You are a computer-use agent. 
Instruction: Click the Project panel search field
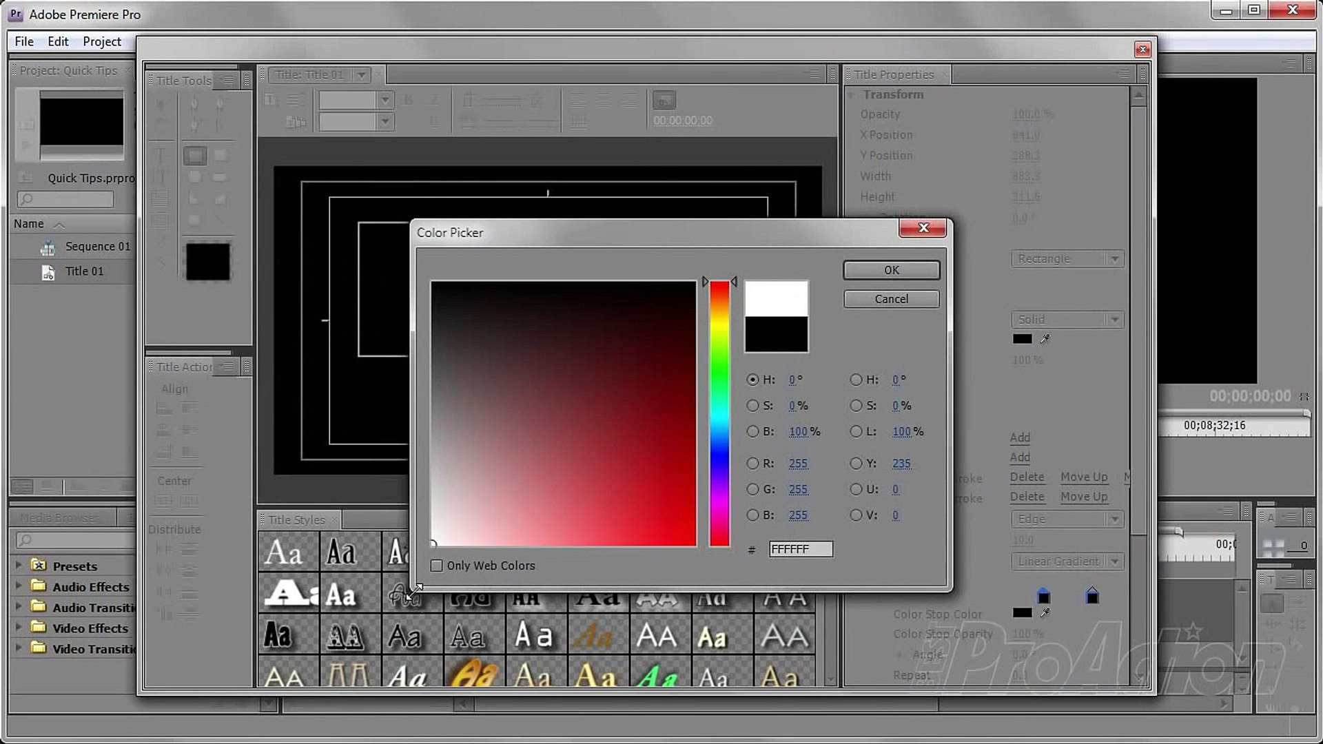65,199
